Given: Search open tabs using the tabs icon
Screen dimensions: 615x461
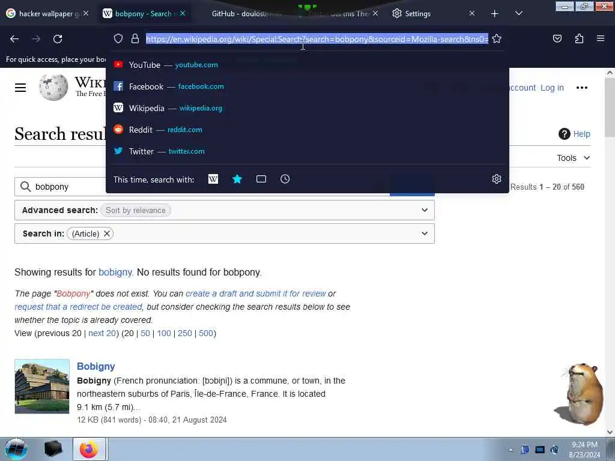Looking at the screenshot, I should pos(261,179).
